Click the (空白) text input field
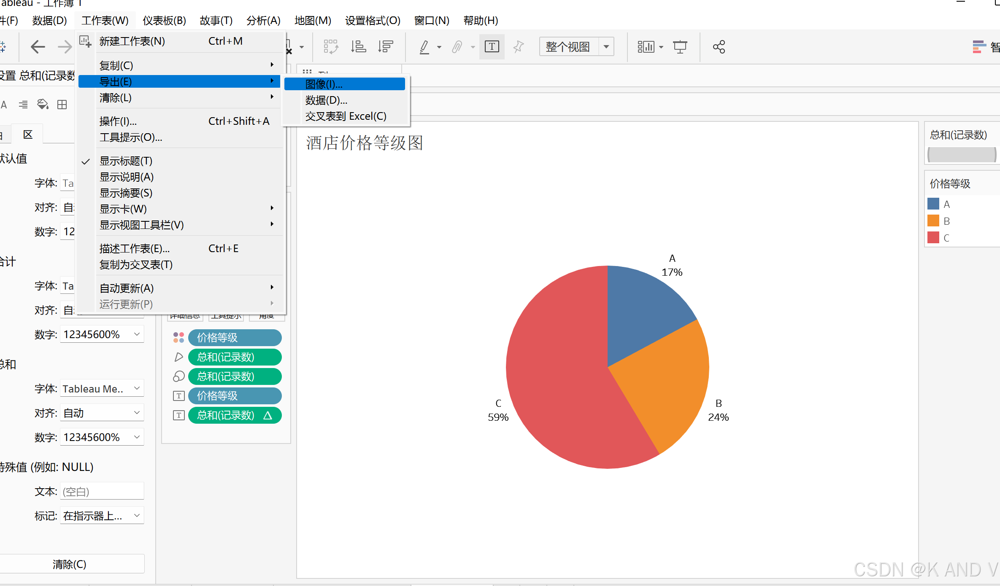Screen dimensions: 1000x586 [x=101, y=492]
